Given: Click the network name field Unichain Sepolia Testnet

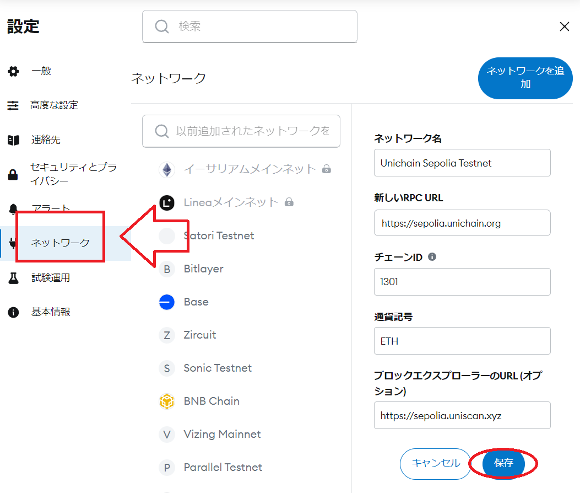Looking at the screenshot, I should pyautogui.click(x=462, y=163).
